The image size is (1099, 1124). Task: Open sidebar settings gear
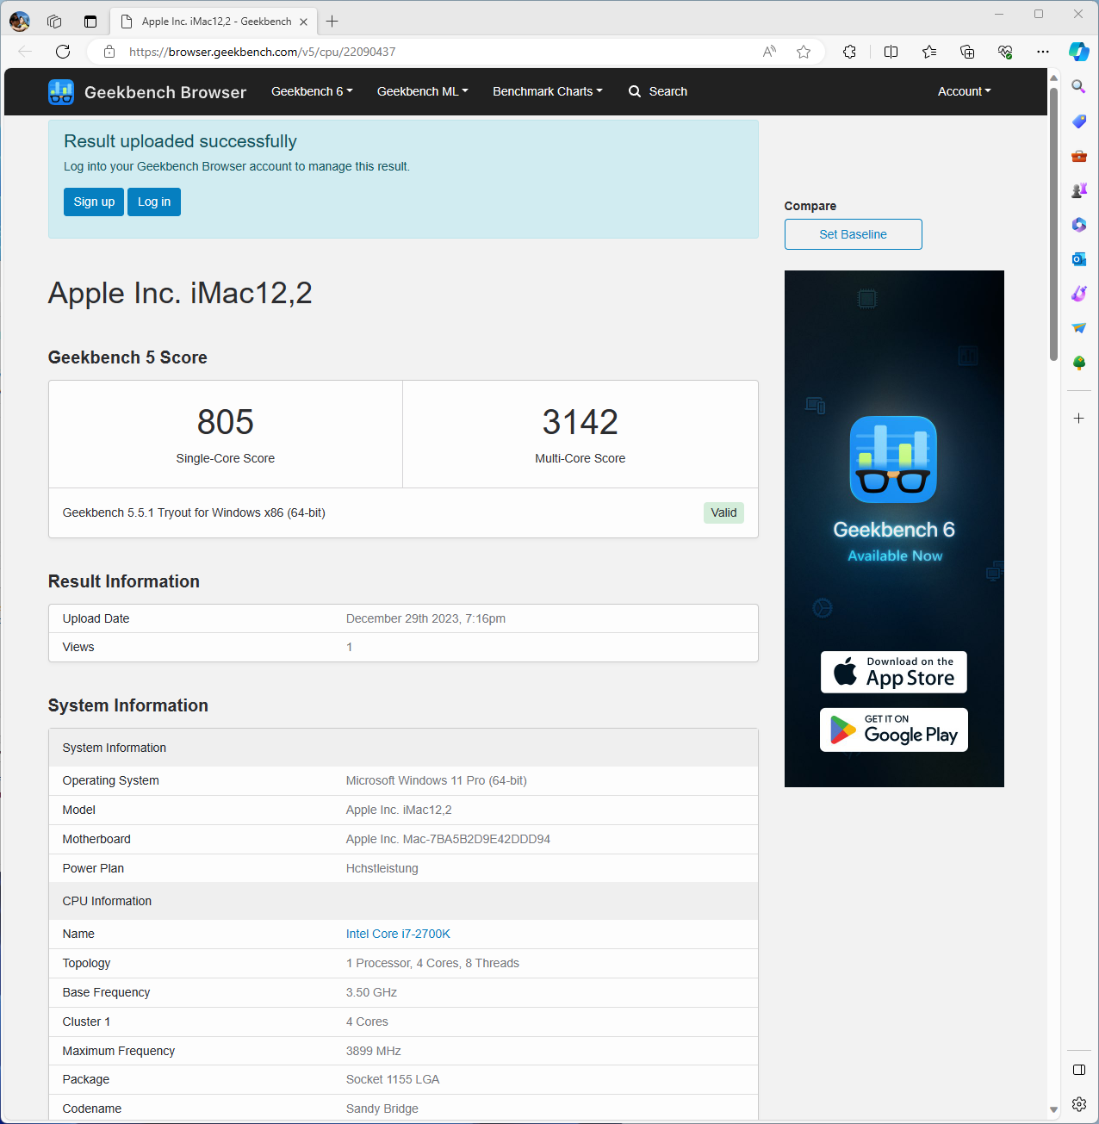tap(1078, 1104)
